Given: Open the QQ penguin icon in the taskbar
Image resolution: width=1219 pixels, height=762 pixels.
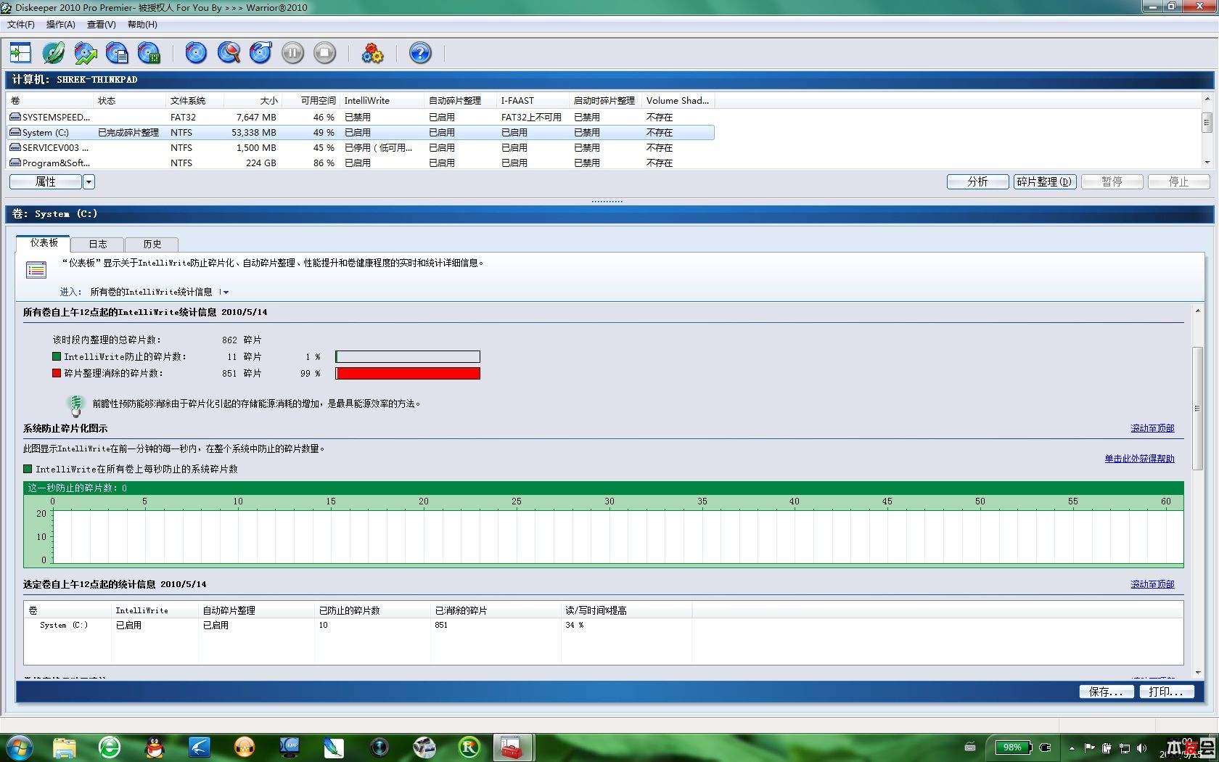Looking at the screenshot, I should coord(155,747).
